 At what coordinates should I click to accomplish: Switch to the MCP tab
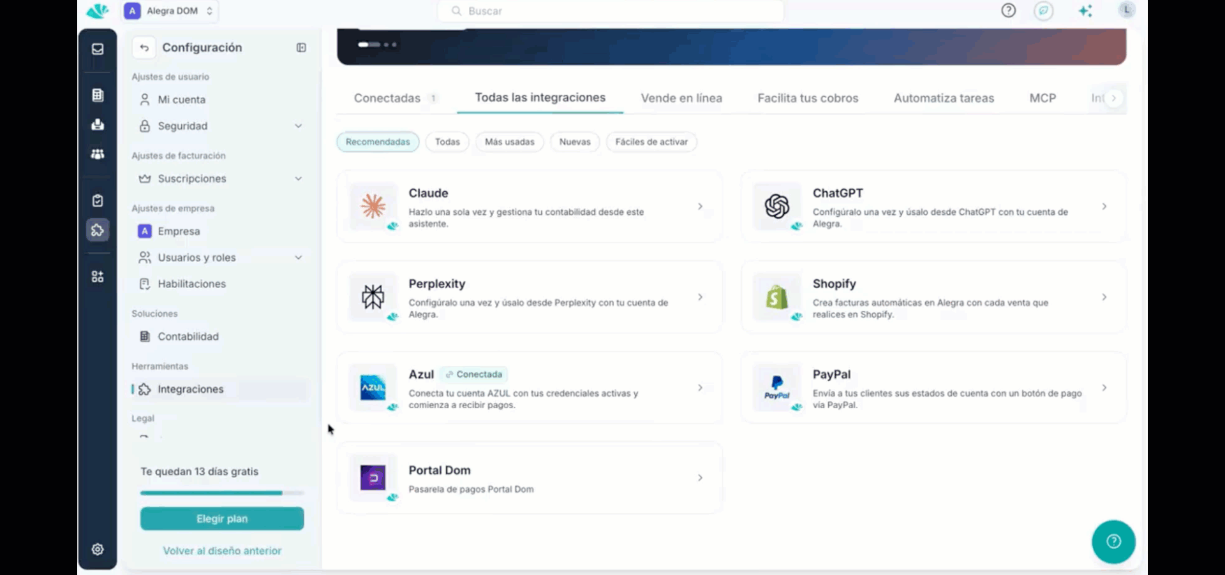coord(1043,98)
